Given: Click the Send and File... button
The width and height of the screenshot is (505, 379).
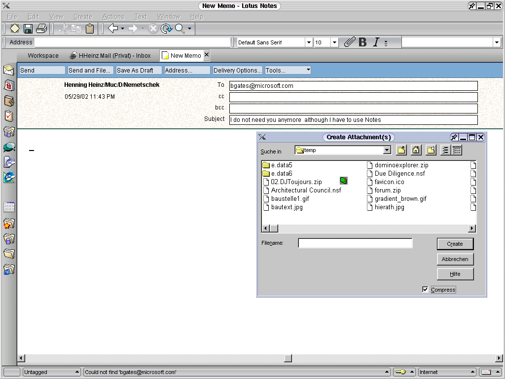Looking at the screenshot, I should tap(91, 70).
